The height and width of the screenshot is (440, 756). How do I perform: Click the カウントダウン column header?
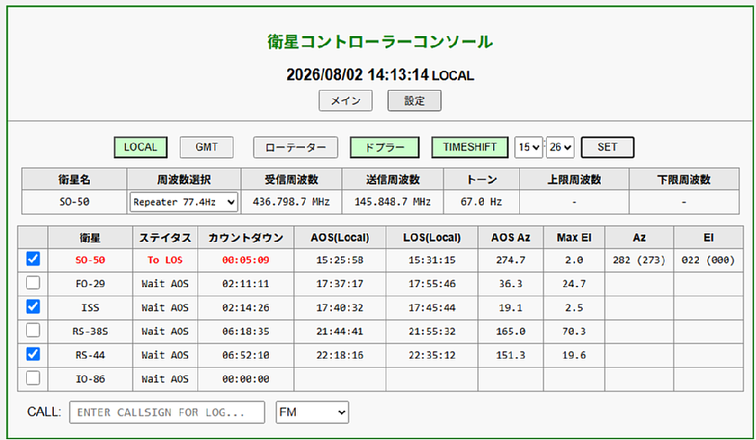[x=245, y=238]
